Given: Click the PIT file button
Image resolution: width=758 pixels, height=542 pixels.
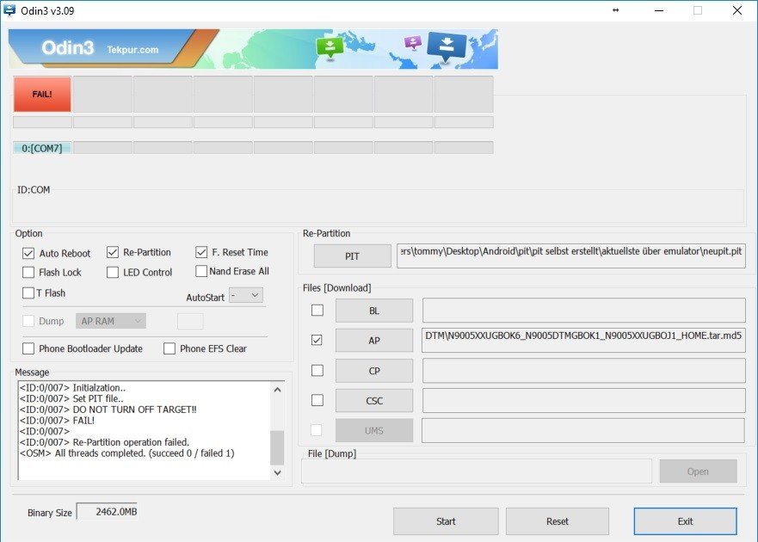Looking at the screenshot, I should (x=353, y=256).
